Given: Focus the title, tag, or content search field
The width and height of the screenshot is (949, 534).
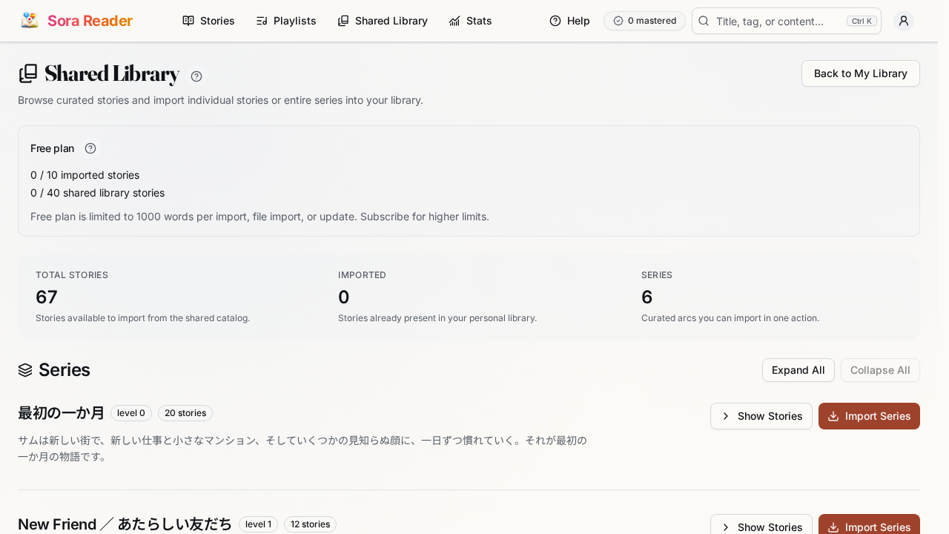Looking at the screenshot, I should [786, 21].
